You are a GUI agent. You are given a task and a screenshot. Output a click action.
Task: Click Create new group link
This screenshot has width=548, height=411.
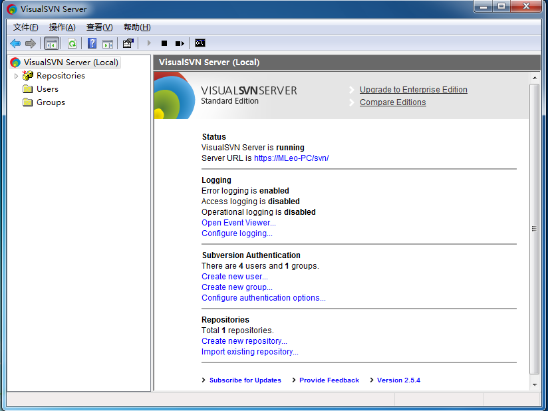237,287
